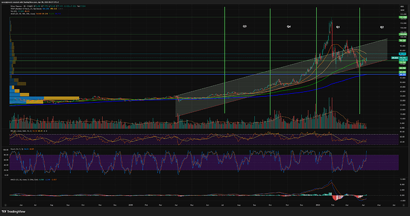Open the time axis settings icon at right
This screenshot has width=410, height=216.
(x=403, y=205)
